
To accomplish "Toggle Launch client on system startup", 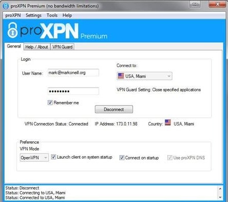I will pyautogui.click(x=54, y=157).
